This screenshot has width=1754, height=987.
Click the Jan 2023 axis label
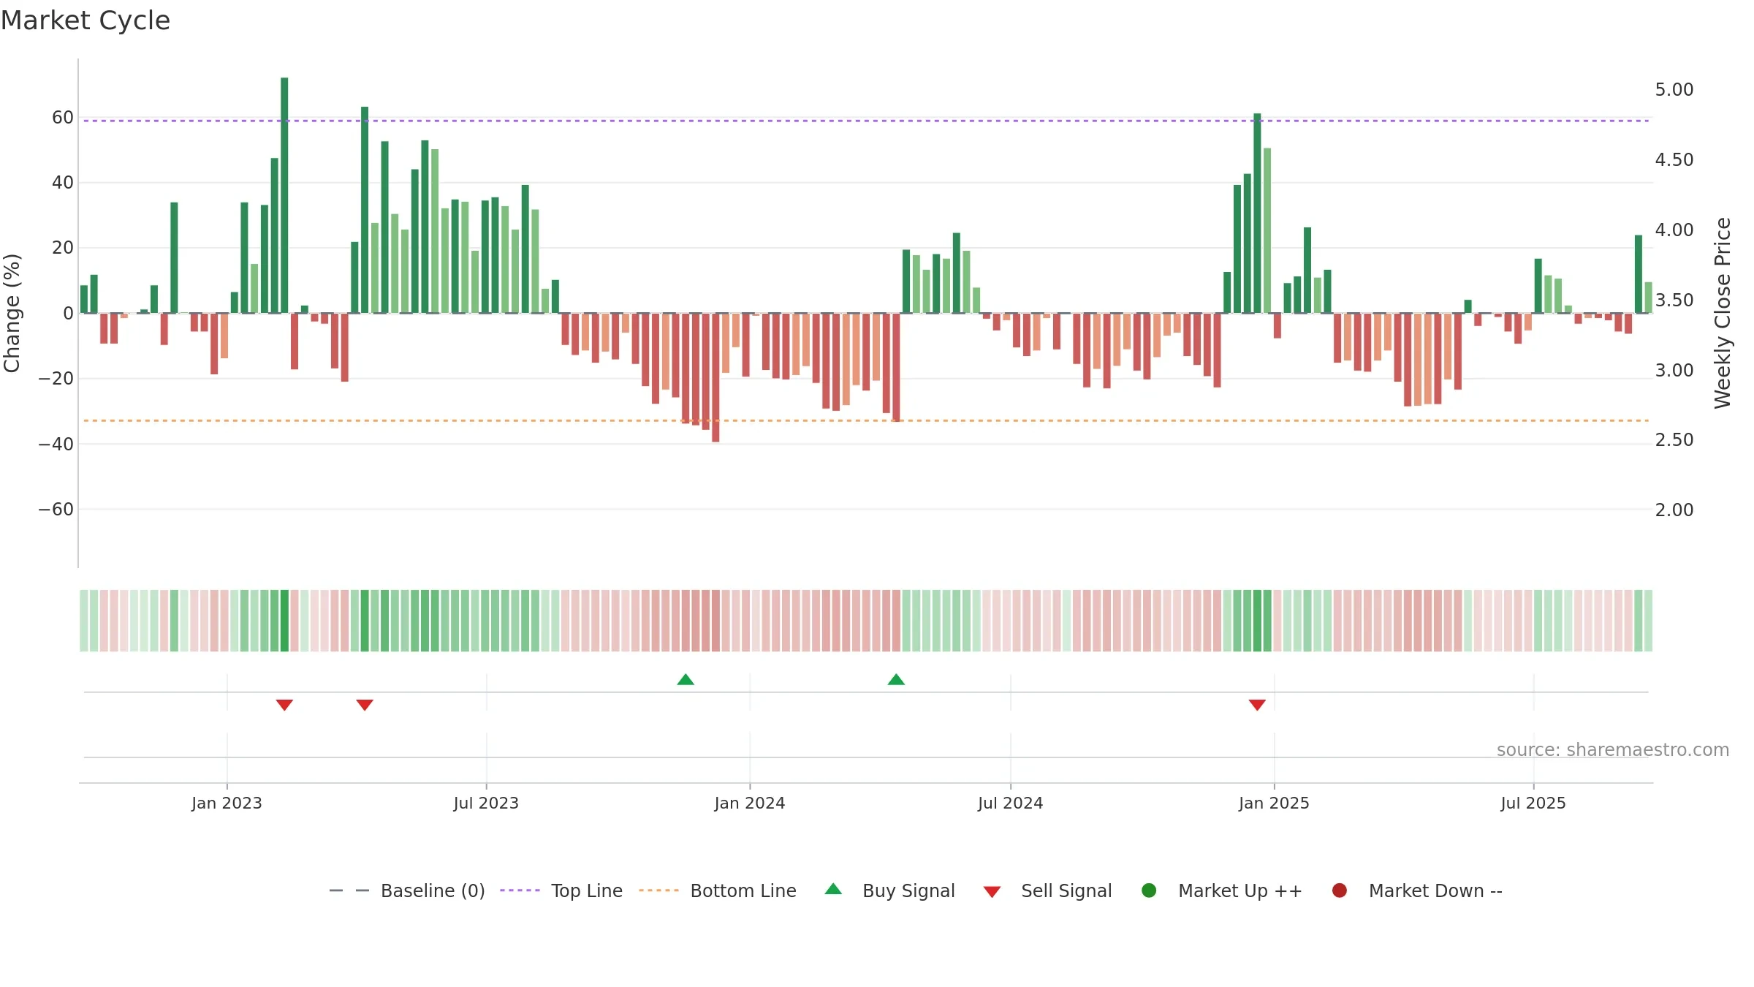[227, 803]
